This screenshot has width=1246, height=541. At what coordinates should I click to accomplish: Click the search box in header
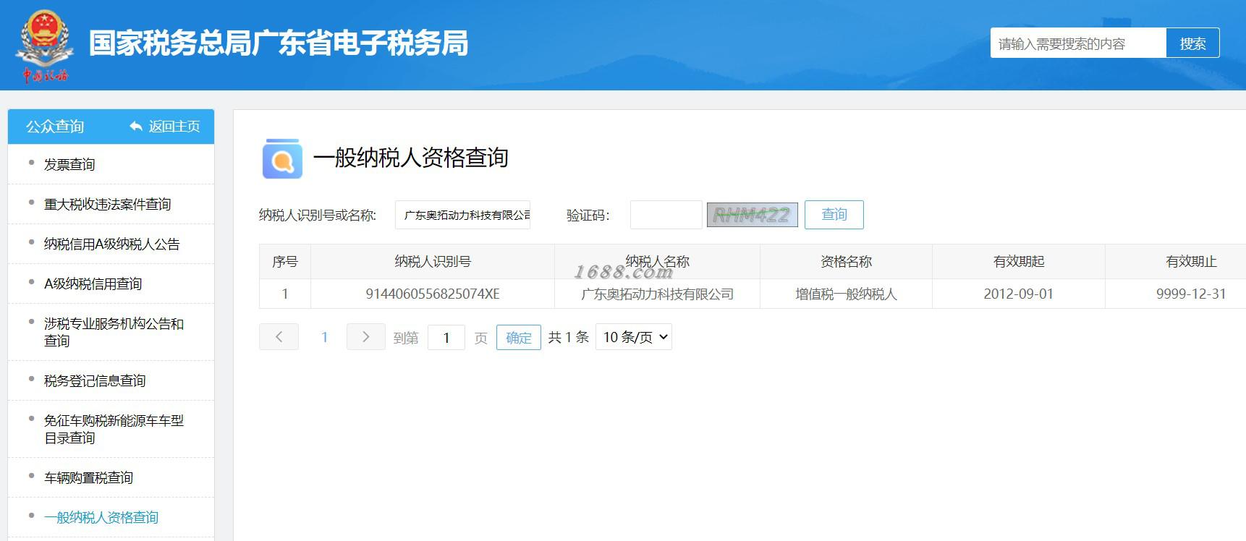coord(1078,43)
